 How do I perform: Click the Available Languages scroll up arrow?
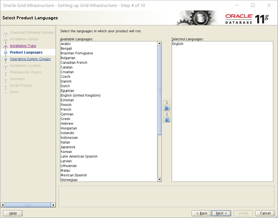pos(159,44)
